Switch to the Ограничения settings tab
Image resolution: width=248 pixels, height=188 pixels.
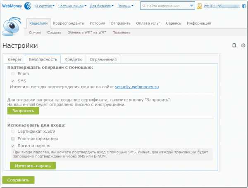[x=103, y=59]
